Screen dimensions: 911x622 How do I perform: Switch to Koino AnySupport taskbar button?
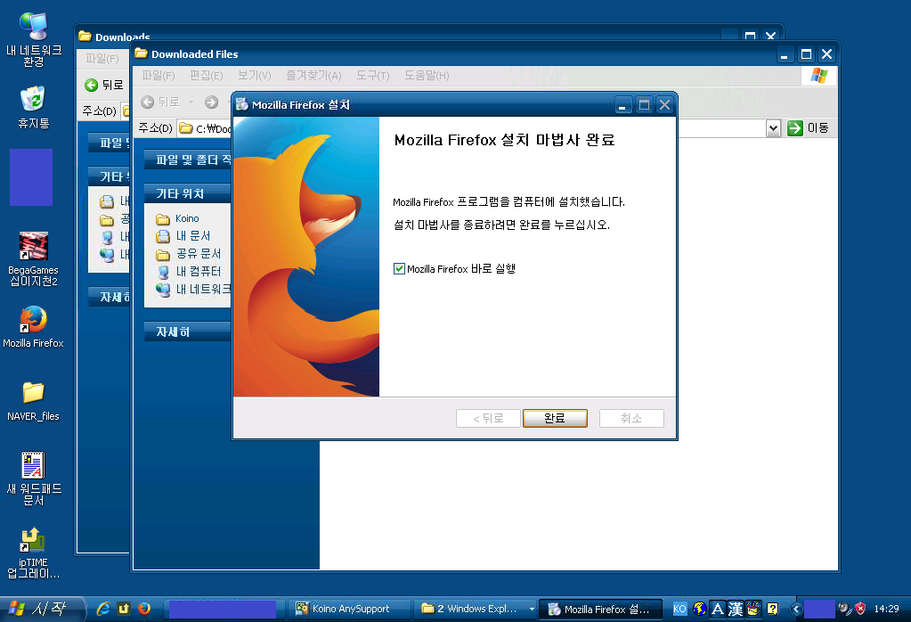click(x=350, y=609)
